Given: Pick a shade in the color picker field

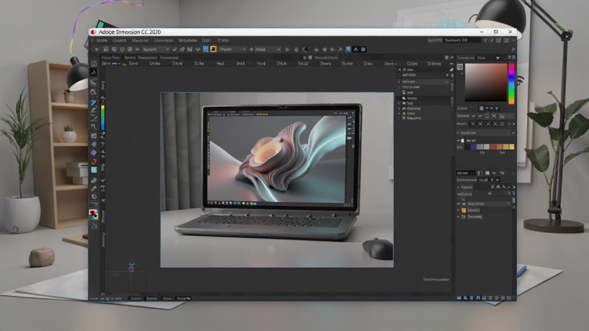Looking at the screenshot, I should [485, 83].
